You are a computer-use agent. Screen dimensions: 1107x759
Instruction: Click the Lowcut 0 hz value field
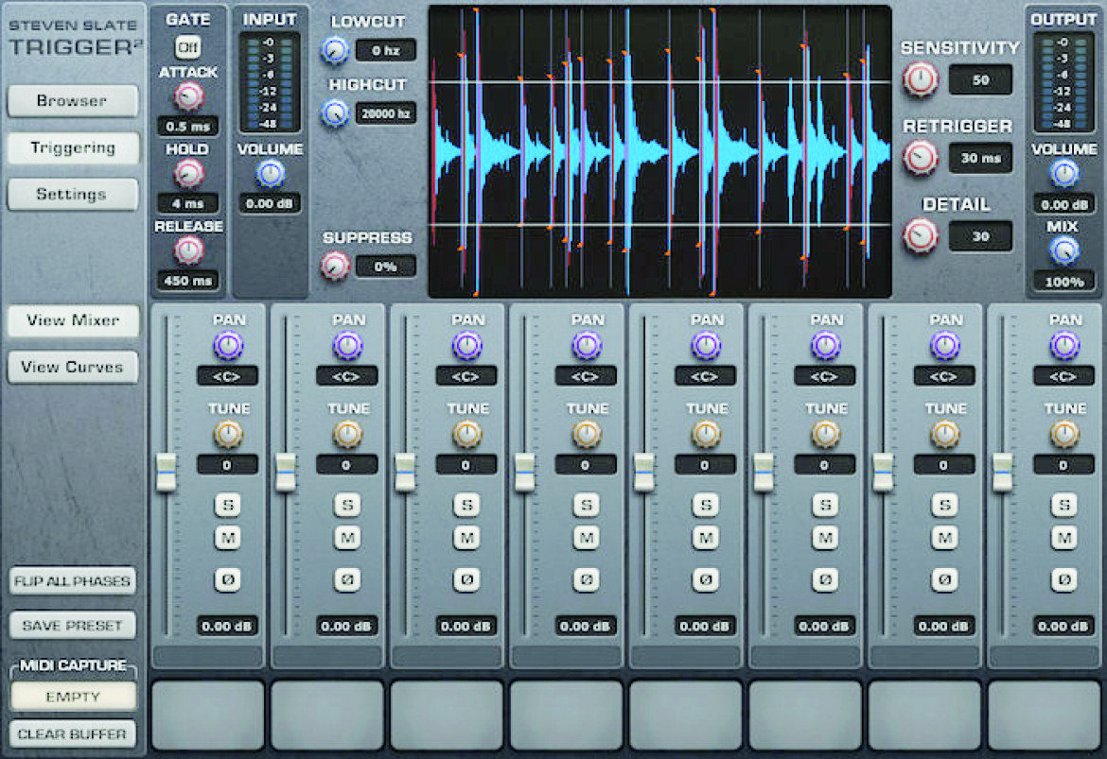tap(385, 50)
